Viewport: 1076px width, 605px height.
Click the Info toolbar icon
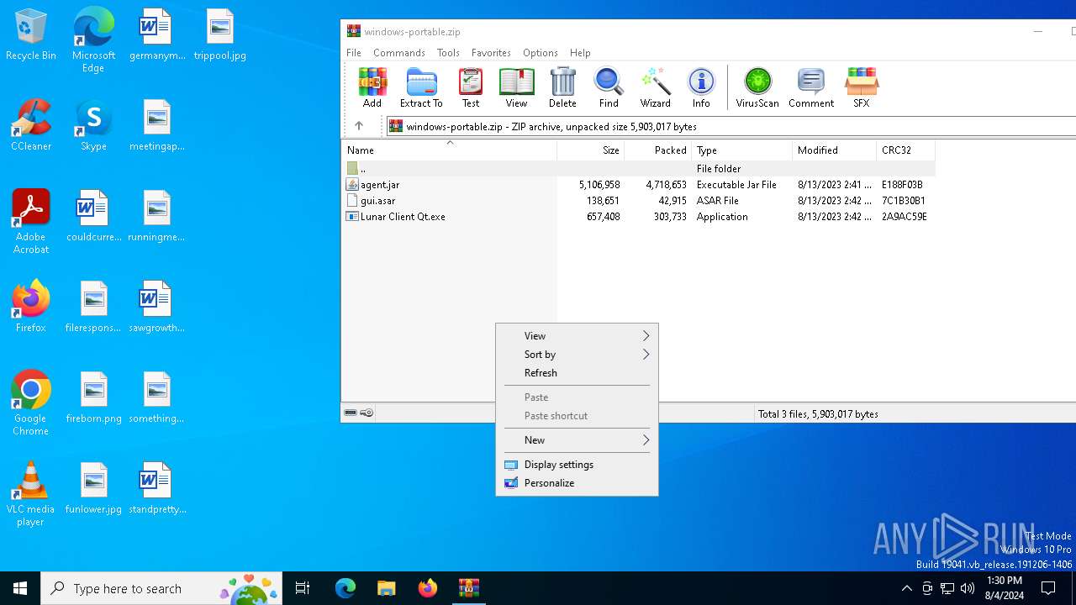point(701,87)
